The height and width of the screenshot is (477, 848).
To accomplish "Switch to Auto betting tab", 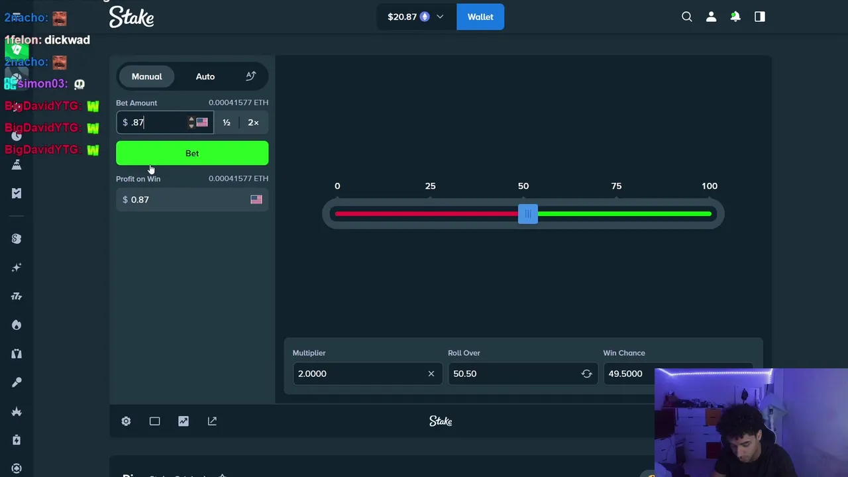I will pos(205,76).
